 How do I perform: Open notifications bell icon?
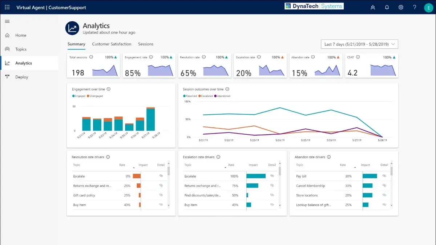[x=387, y=7]
